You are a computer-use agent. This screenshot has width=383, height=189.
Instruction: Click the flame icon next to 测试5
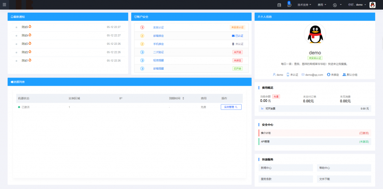[x=30, y=27]
